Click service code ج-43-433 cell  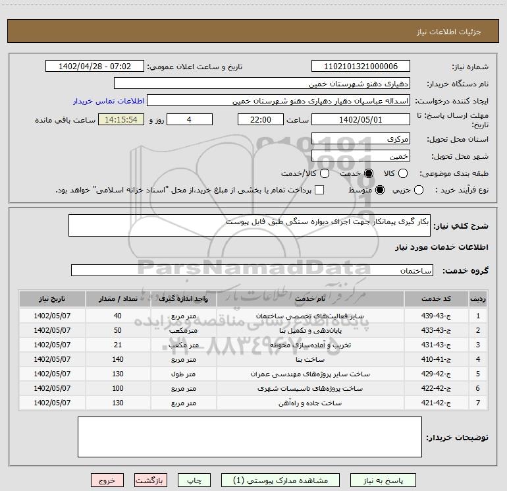[x=436, y=330]
